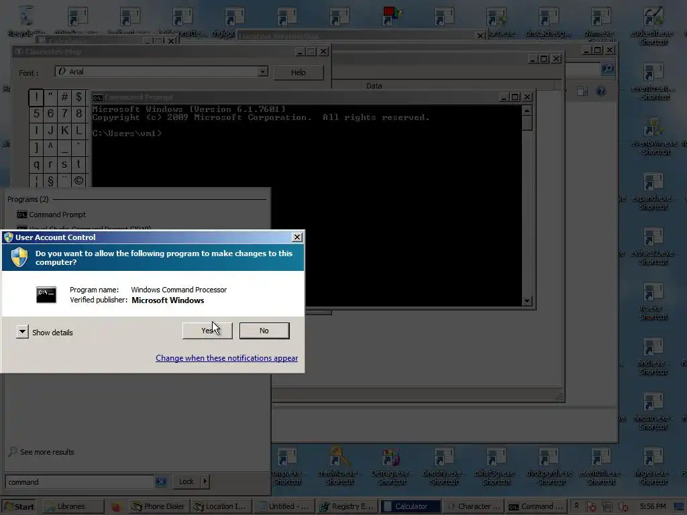Click the UAC shield icon in the header
The width and height of the screenshot is (687, 515).
pyautogui.click(x=19, y=257)
